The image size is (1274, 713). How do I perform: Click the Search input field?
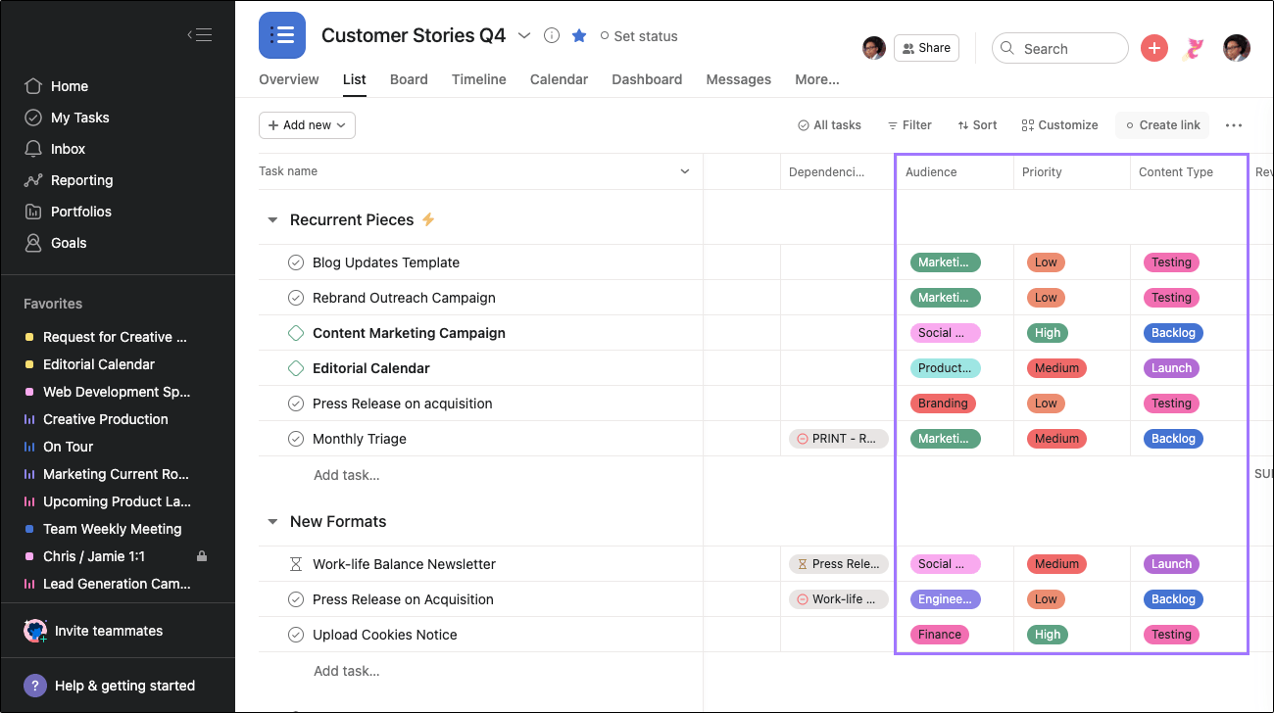click(1068, 48)
